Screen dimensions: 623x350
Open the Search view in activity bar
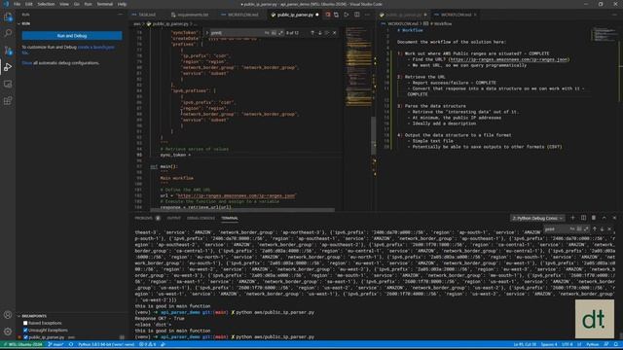8,33
